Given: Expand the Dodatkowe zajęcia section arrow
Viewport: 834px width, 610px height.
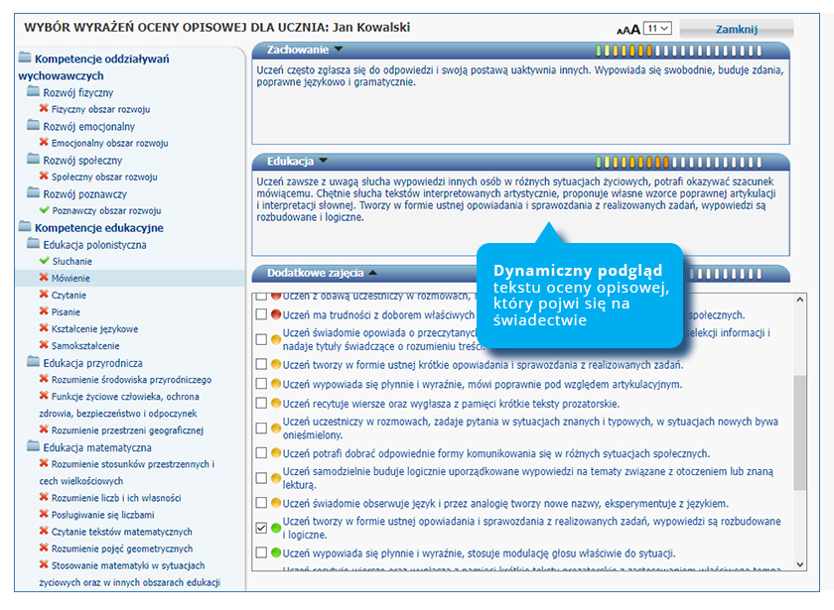Looking at the screenshot, I should tap(373, 273).
